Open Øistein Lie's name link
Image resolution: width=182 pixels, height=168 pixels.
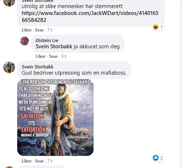point(47,41)
